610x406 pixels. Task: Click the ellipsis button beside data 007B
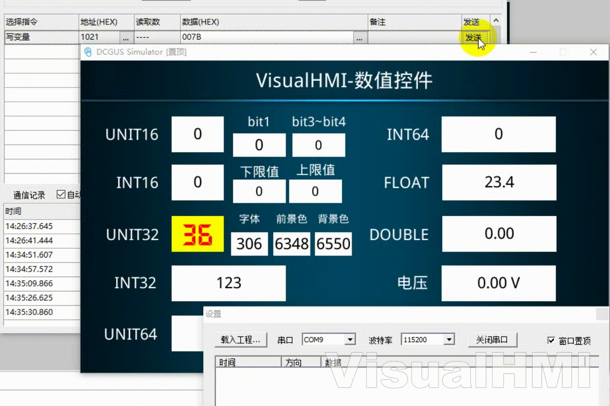(x=359, y=37)
